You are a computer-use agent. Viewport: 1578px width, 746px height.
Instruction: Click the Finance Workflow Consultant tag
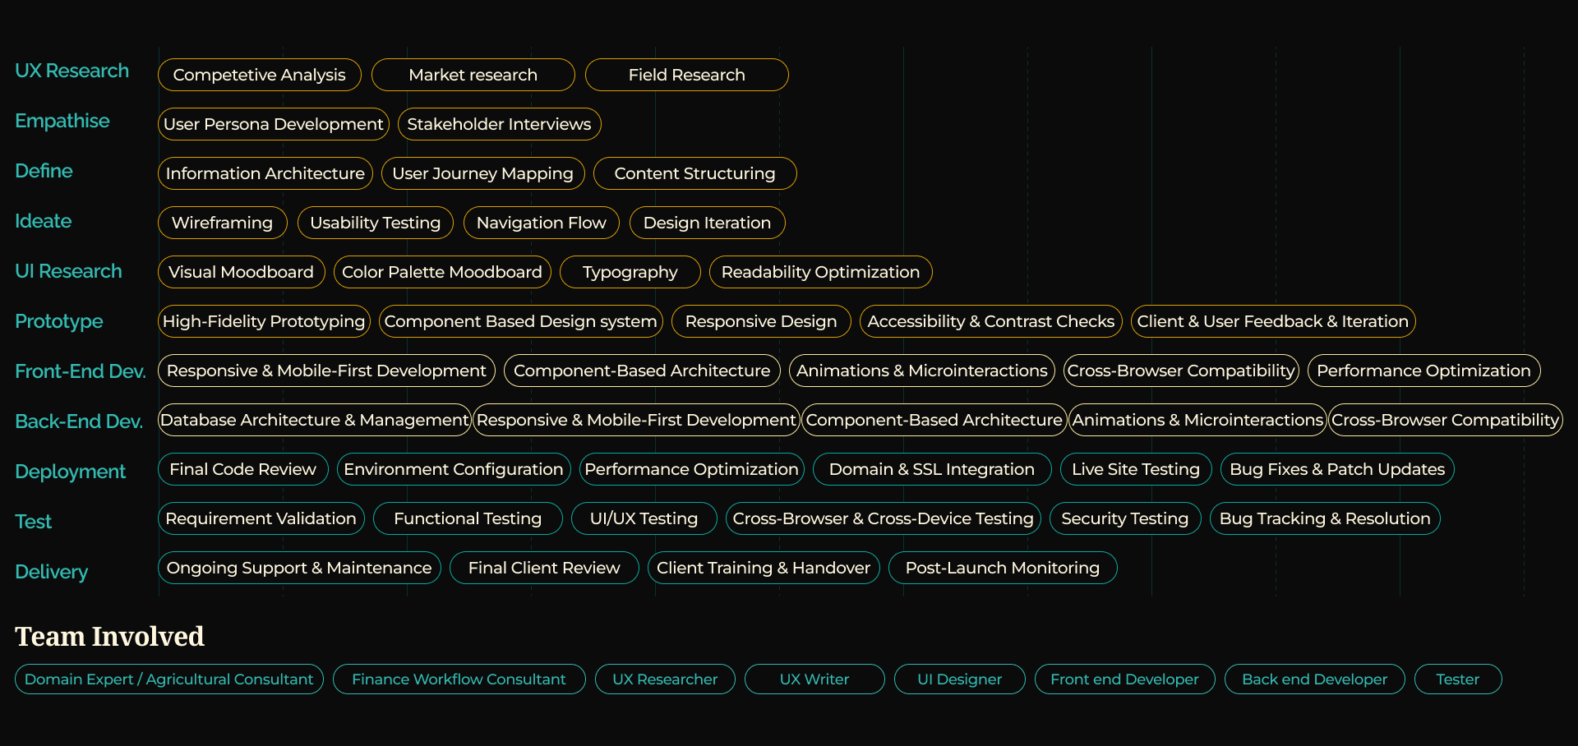[459, 679]
